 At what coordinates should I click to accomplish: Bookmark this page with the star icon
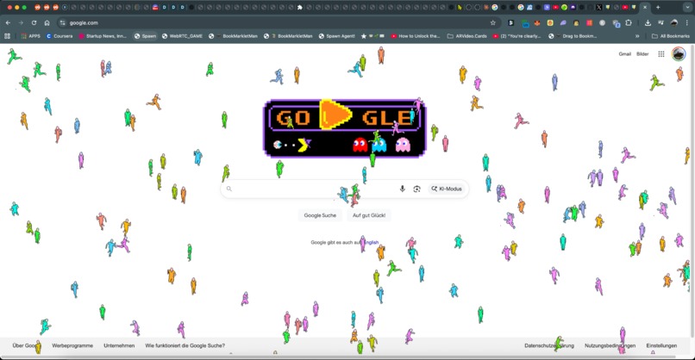pos(492,22)
